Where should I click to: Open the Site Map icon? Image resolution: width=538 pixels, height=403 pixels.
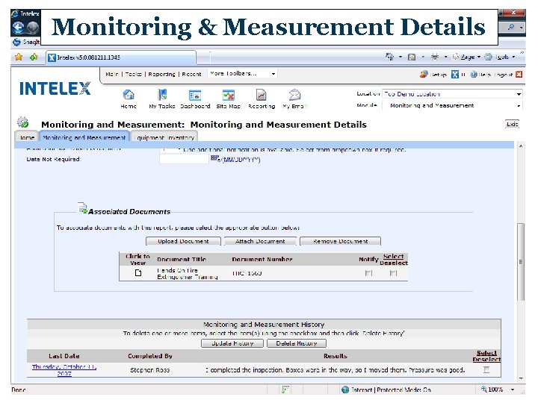[229, 95]
